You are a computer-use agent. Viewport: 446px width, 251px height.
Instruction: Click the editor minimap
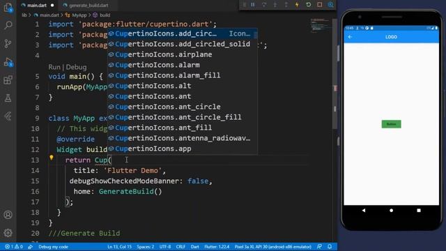321,26
